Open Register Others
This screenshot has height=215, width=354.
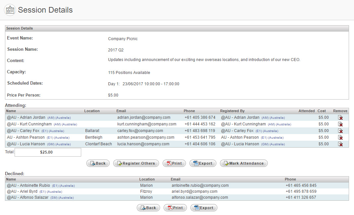[136, 163]
